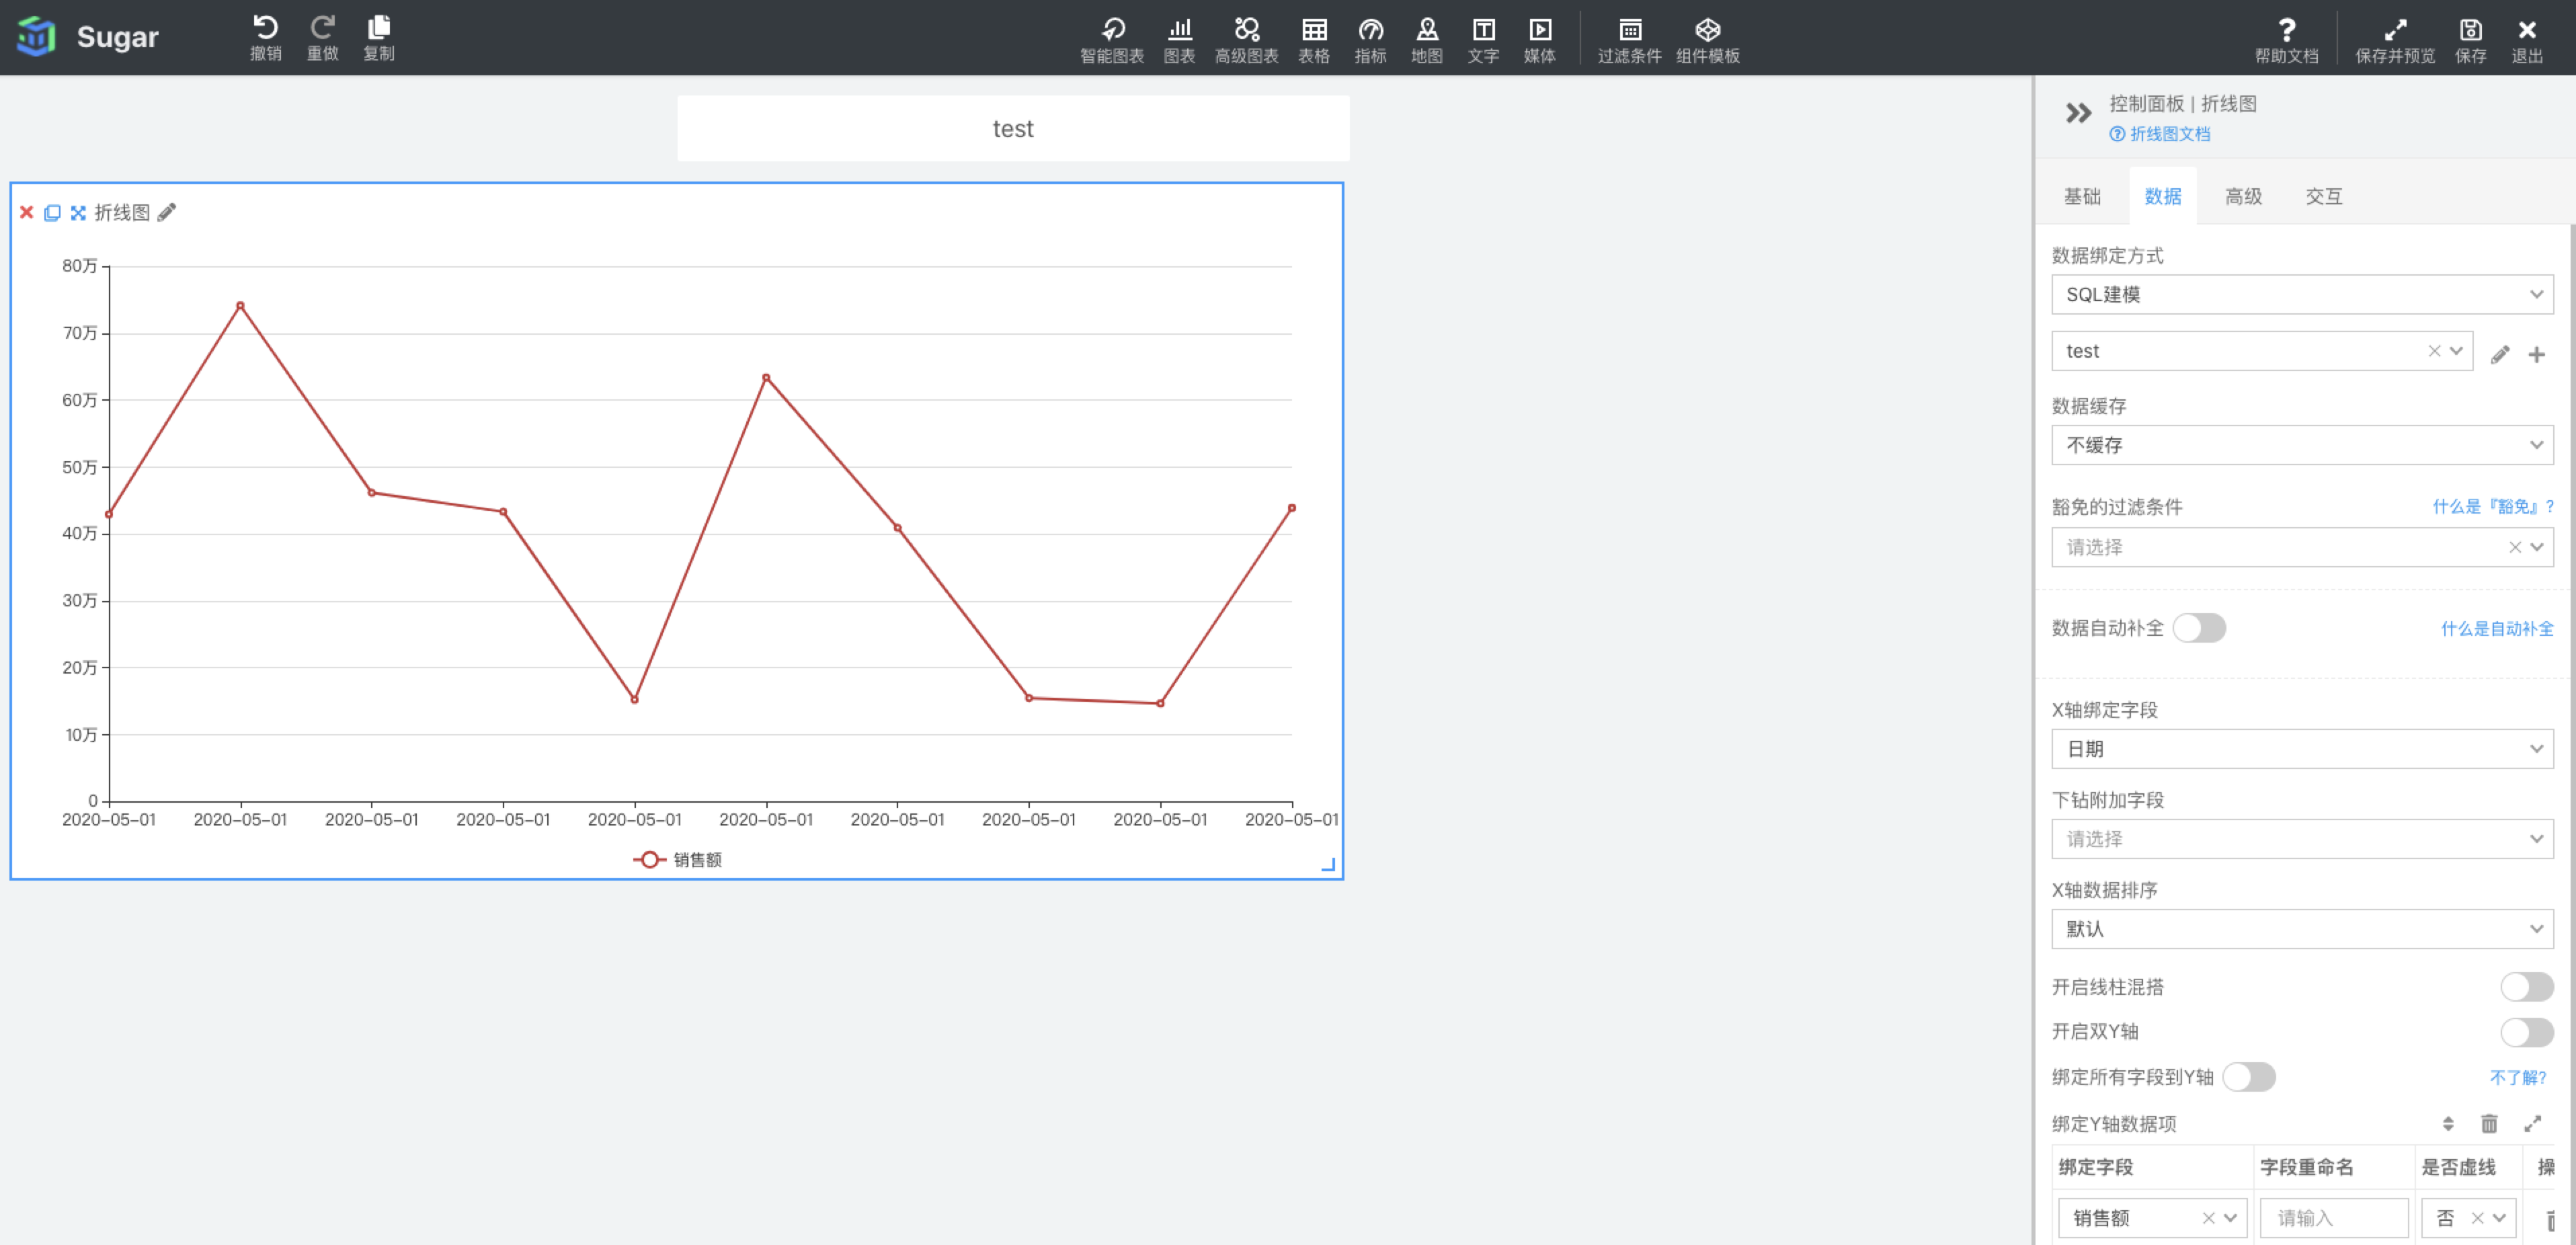The height and width of the screenshot is (1245, 2576).
Task: Open 折线图文档 documentation link
Action: [x=2160, y=134]
